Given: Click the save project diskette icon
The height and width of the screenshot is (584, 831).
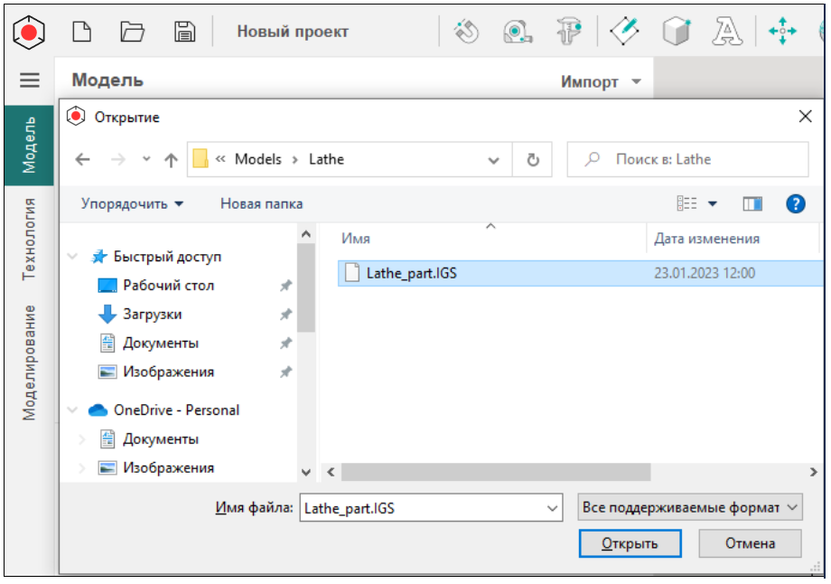Looking at the screenshot, I should 185,32.
